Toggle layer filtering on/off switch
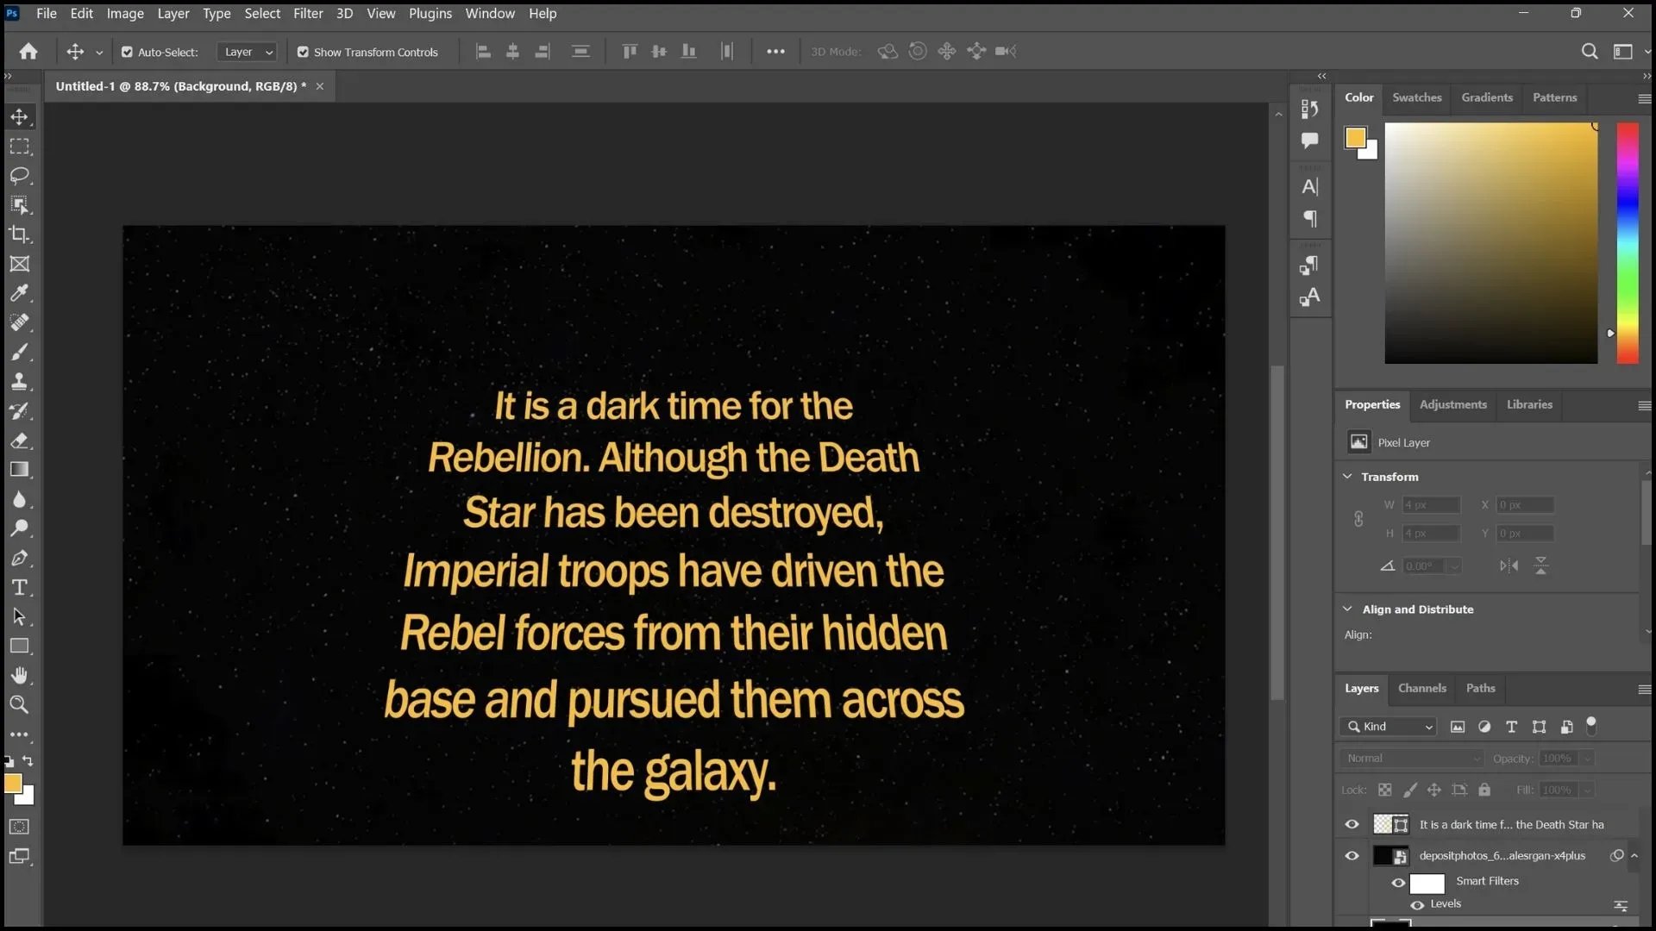This screenshot has width=1656, height=931. click(x=1591, y=726)
